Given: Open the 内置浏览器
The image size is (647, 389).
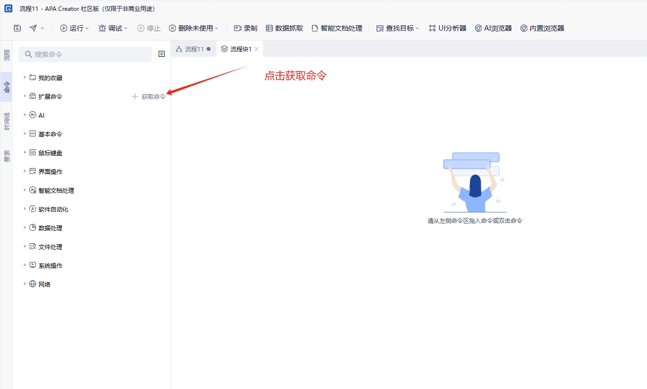Looking at the screenshot, I should 542,28.
